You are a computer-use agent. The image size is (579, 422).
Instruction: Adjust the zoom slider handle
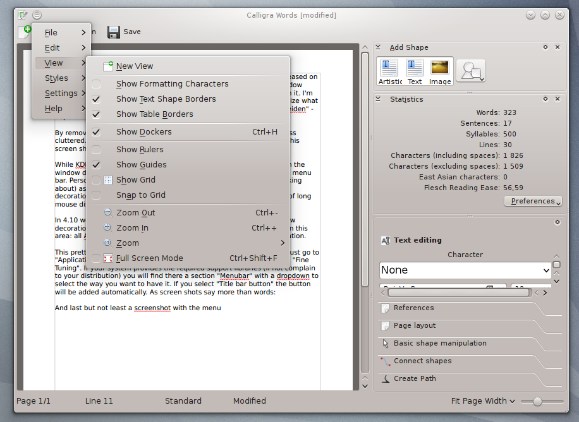tap(538, 401)
